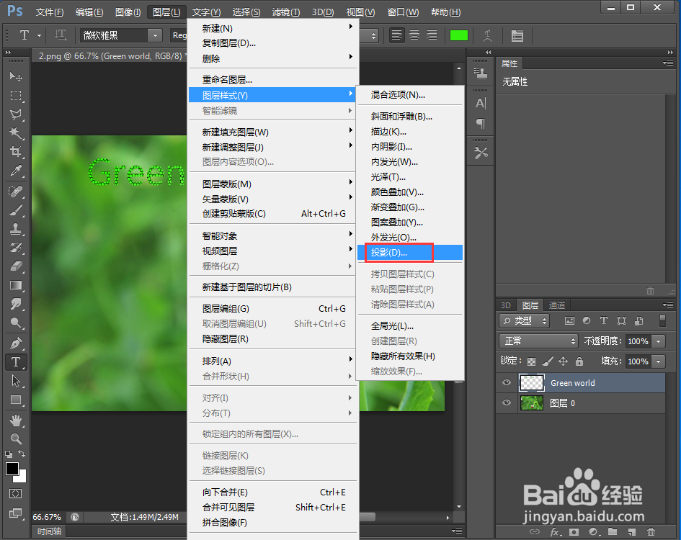Select the Gradient tool
The image size is (681, 540).
16,285
